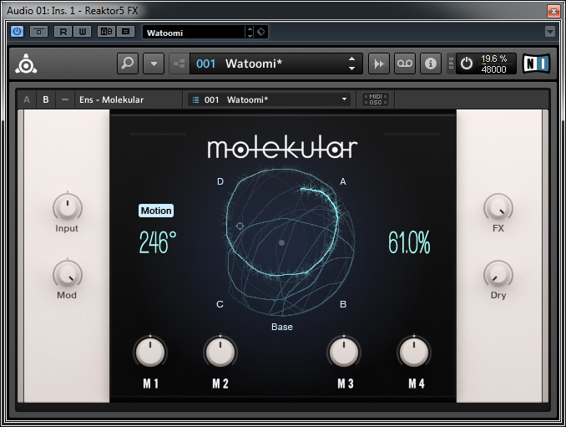Enable the Read automation R button
The width and height of the screenshot is (566, 427).
63,32
